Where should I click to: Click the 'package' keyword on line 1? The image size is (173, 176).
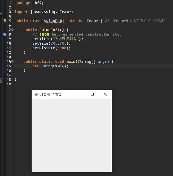tap(22, 3)
